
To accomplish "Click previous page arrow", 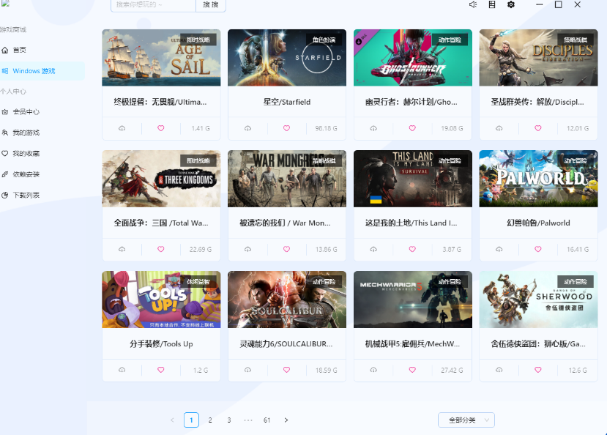I will point(172,420).
